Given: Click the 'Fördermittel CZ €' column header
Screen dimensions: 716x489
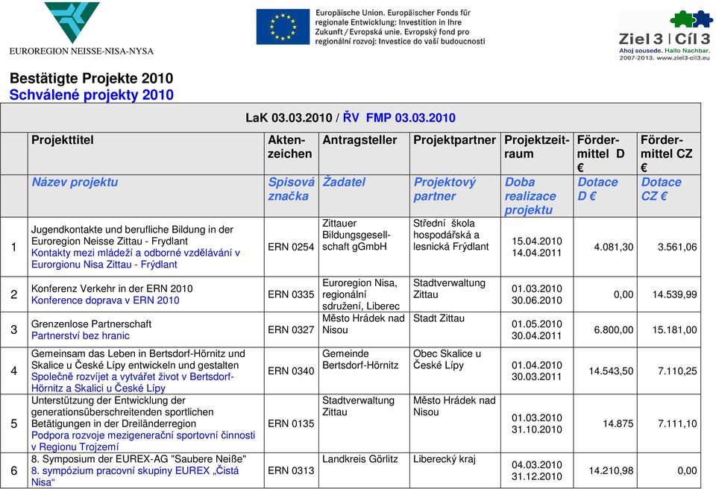Looking at the screenshot, I should click(666, 154).
